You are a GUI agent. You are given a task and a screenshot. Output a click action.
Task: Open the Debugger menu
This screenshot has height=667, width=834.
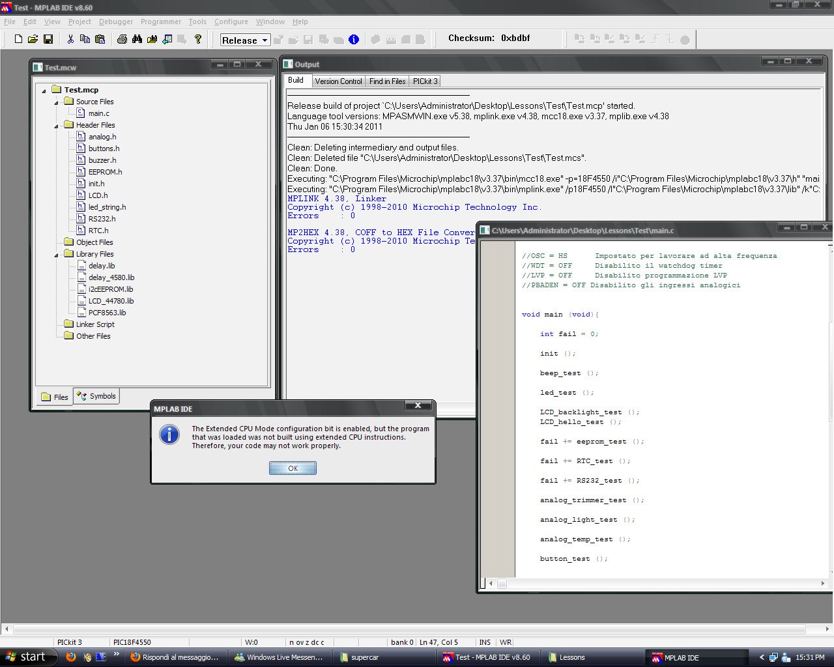(115, 21)
